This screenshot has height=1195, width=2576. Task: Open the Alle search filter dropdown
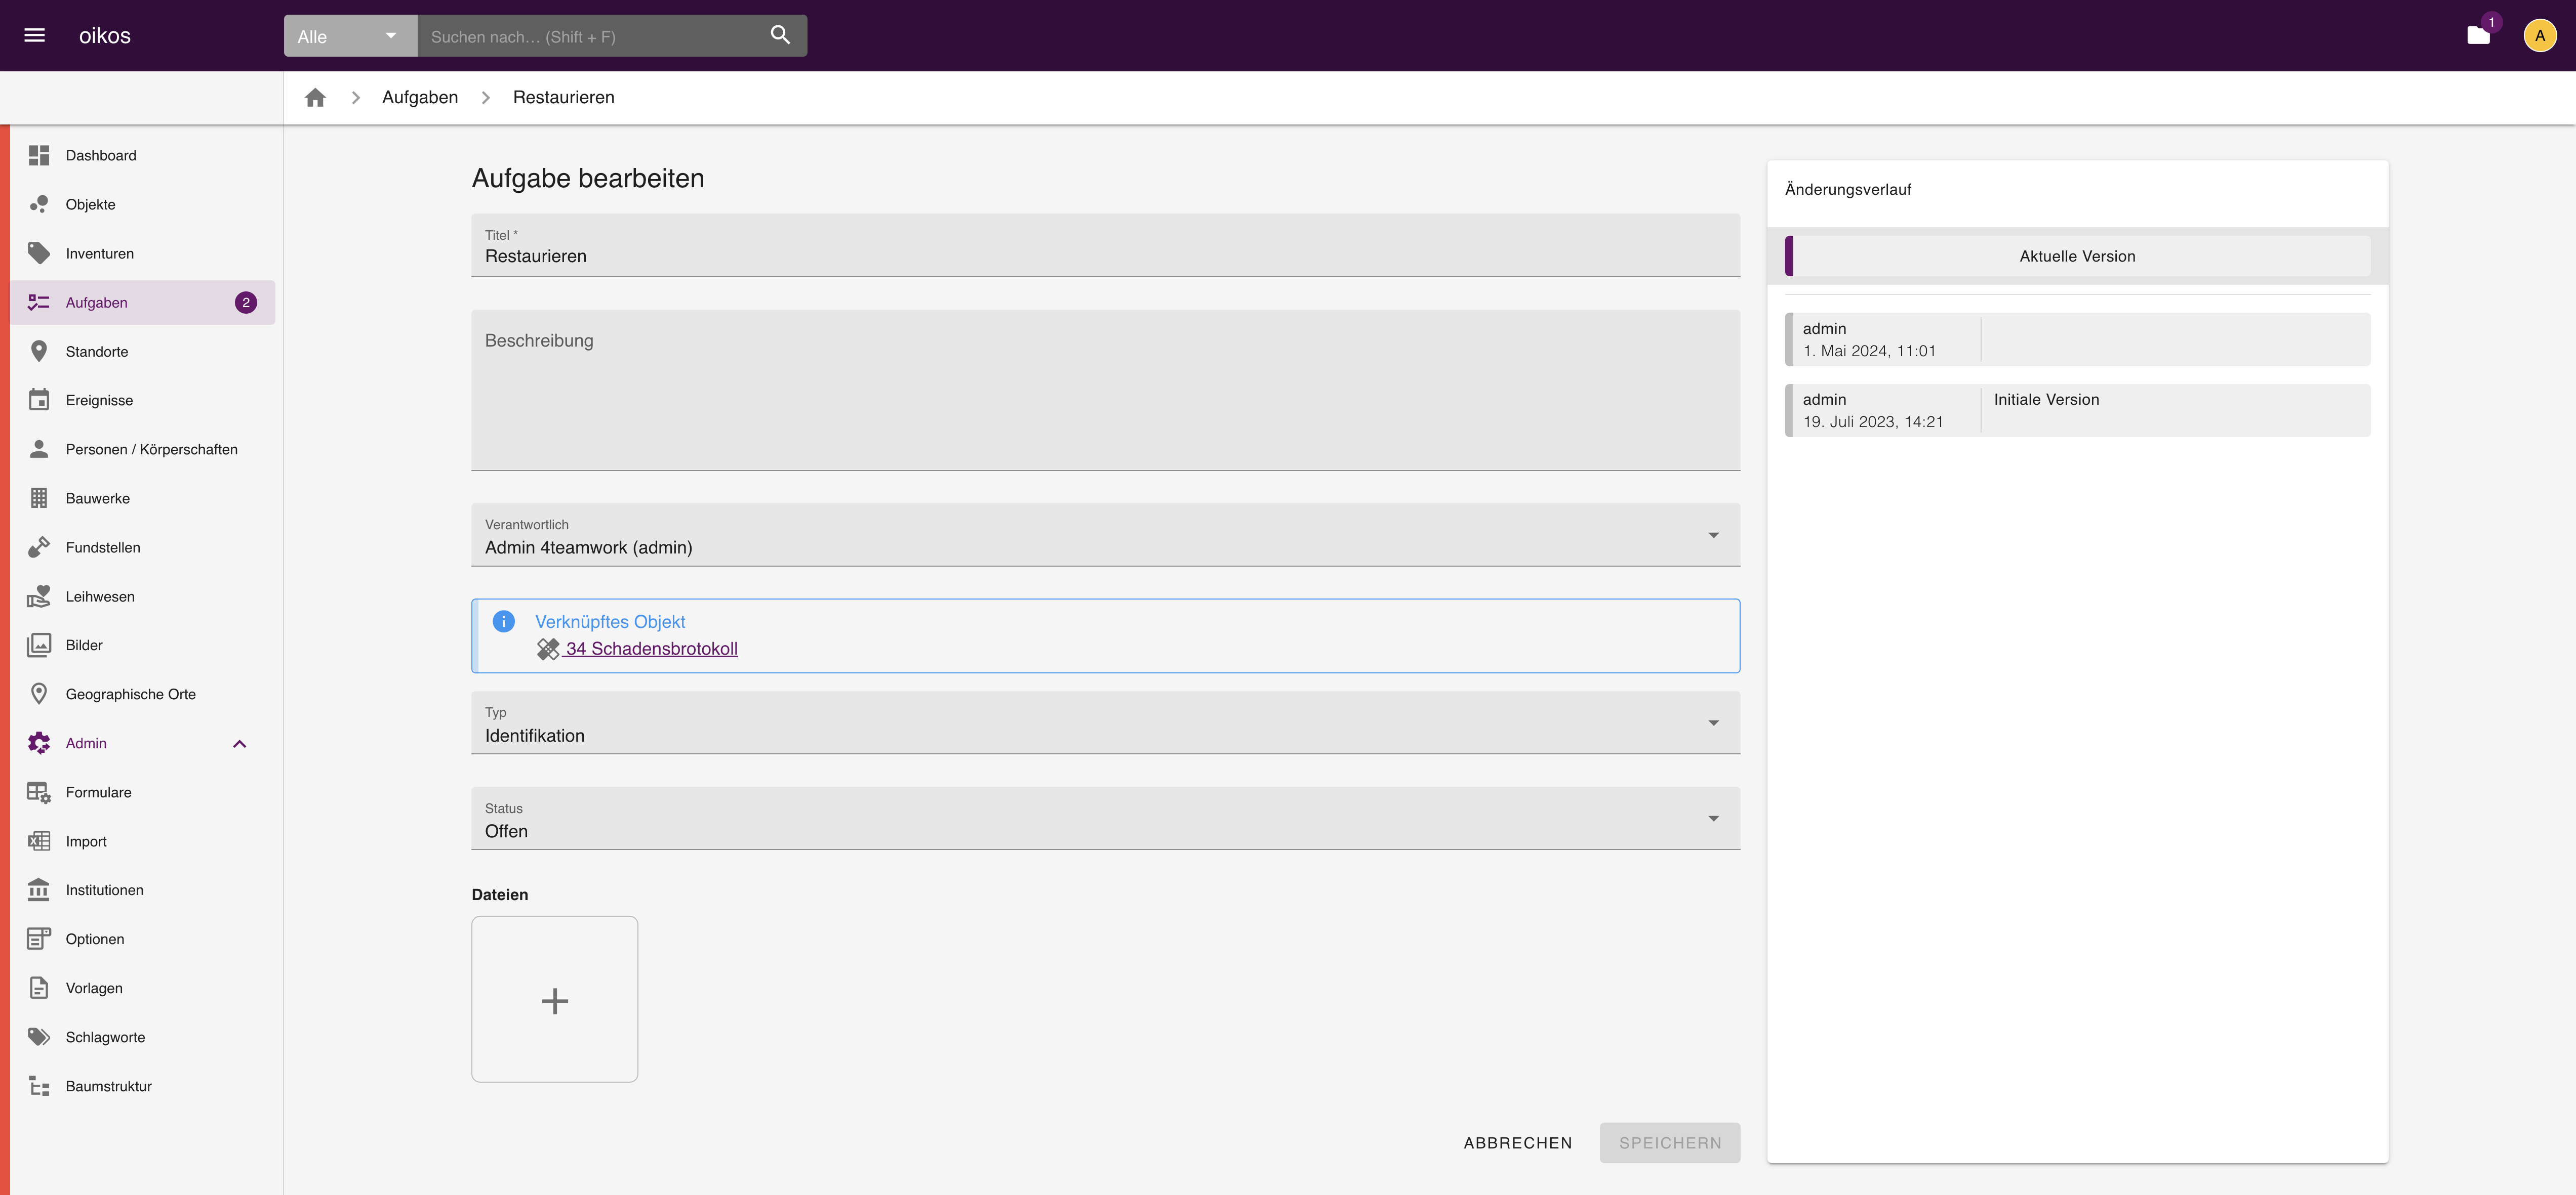[x=350, y=36]
